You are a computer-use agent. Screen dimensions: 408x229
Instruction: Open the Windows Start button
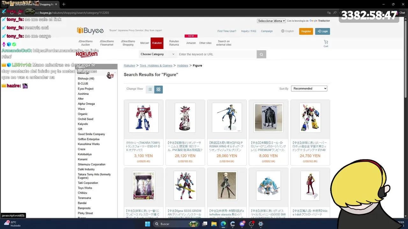pyautogui.click(x=148, y=224)
